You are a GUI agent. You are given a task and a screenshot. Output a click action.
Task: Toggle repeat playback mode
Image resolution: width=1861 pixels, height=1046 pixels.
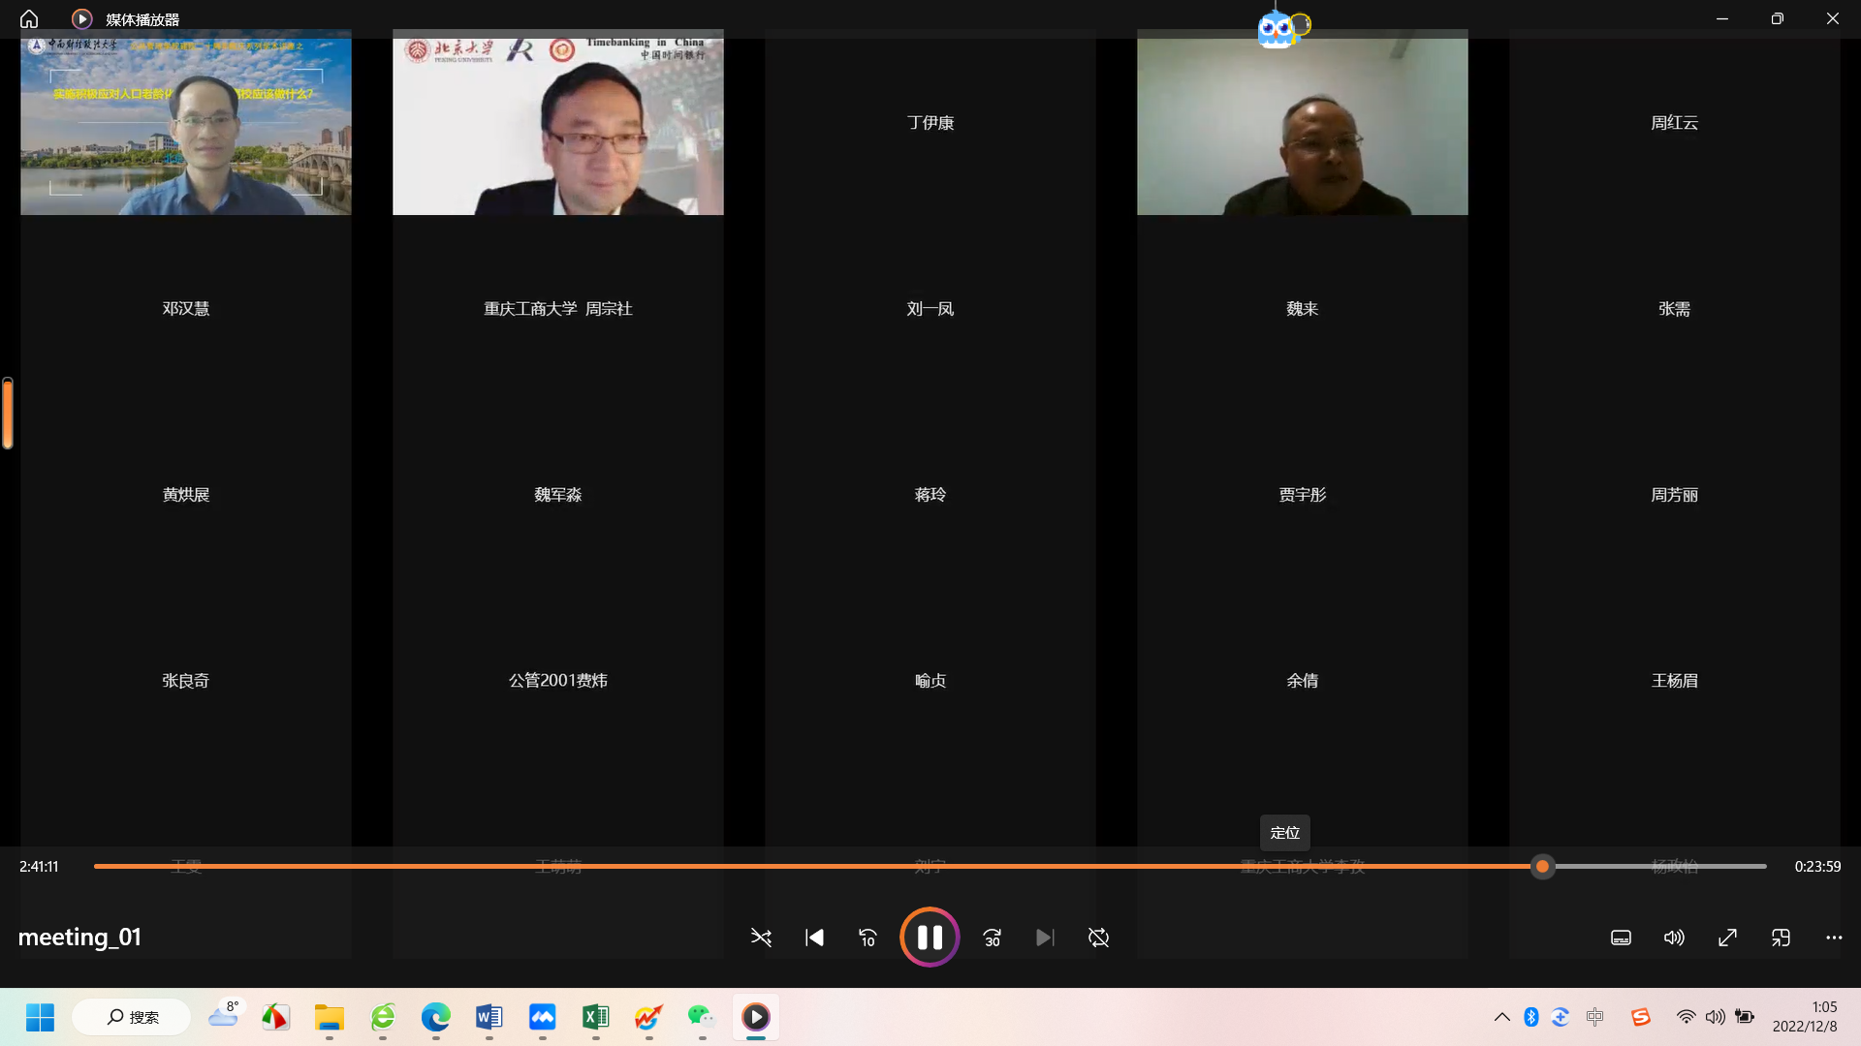click(1098, 938)
